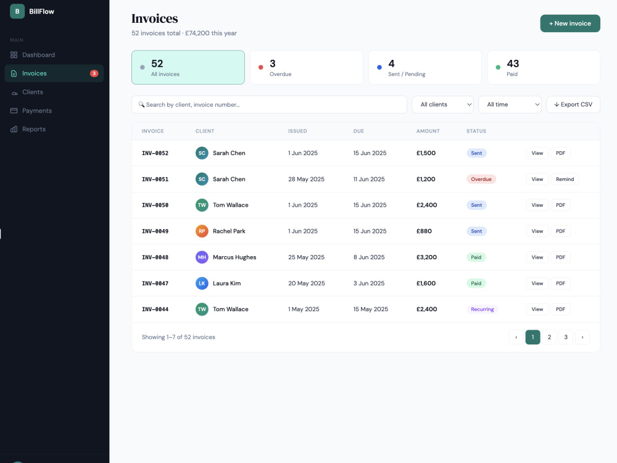Open Dashboard in the sidebar
This screenshot has height=463, width=617.
[54, 55]
